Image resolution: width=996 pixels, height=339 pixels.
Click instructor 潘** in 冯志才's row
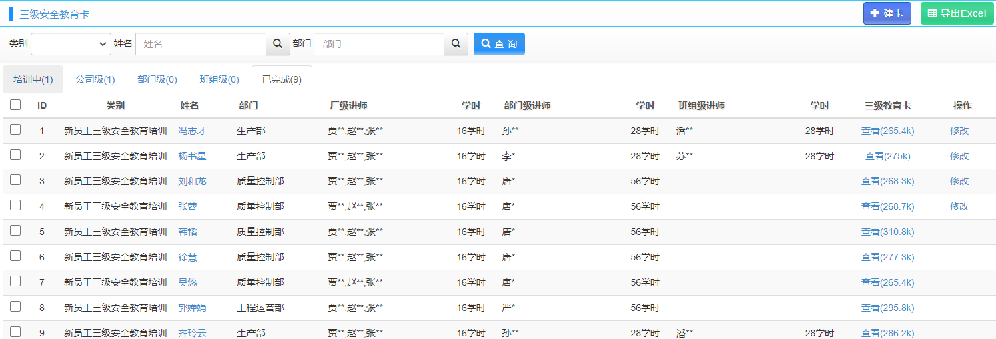pos(684,131)
